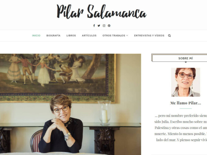Viewport: 207px width, 155px height.
Task: Click the Pilar Salamanca site logo
Action: [x=102, y=11]
